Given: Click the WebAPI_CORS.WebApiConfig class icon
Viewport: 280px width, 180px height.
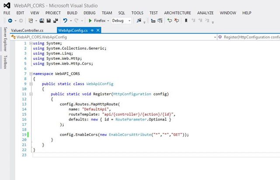Looking at the screenshot, I should [x=13, y=37].
